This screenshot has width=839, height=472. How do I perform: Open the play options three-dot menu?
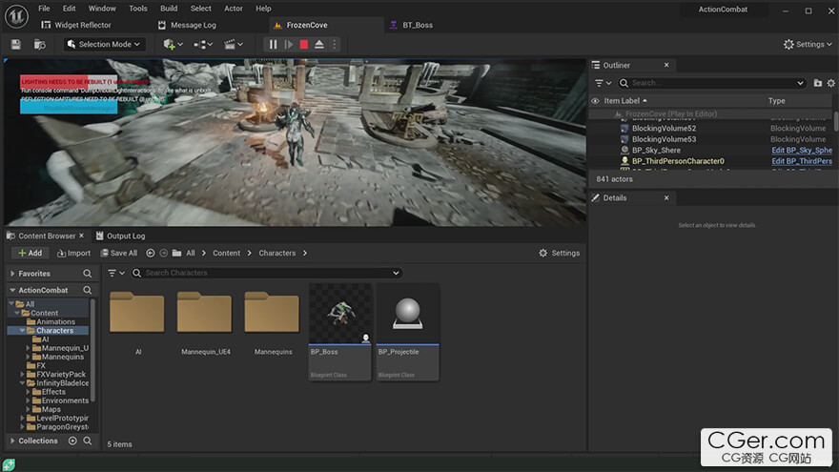[x=335, y=45]
